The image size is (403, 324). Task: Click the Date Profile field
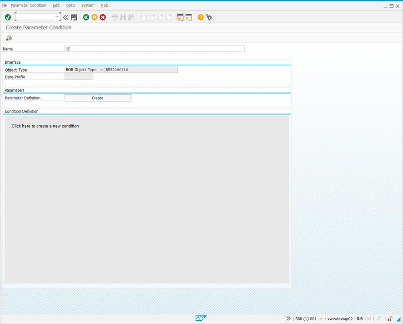[x=79, y=77]
